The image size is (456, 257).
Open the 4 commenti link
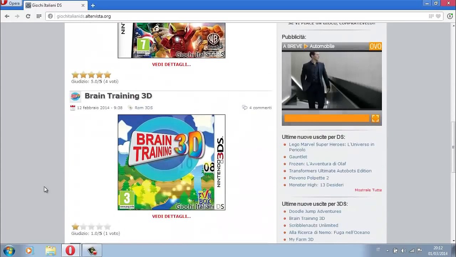click(x=260, y=107)
